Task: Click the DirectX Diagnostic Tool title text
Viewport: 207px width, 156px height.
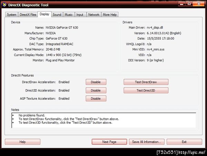Action: click(28, 5)
